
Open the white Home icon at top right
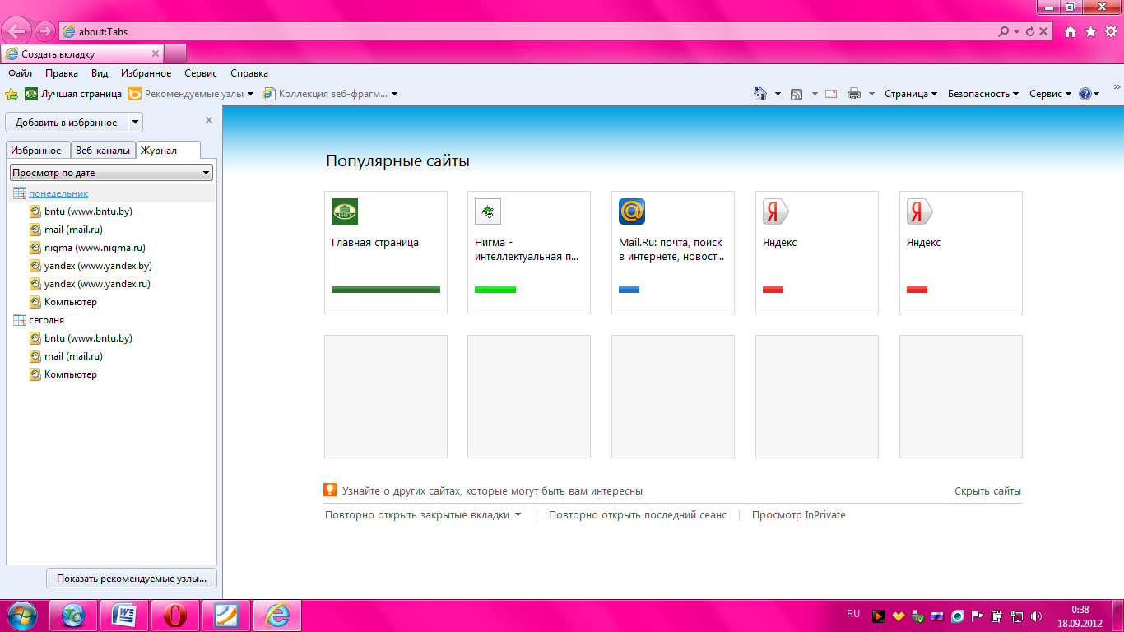[x=1071, y=32]
